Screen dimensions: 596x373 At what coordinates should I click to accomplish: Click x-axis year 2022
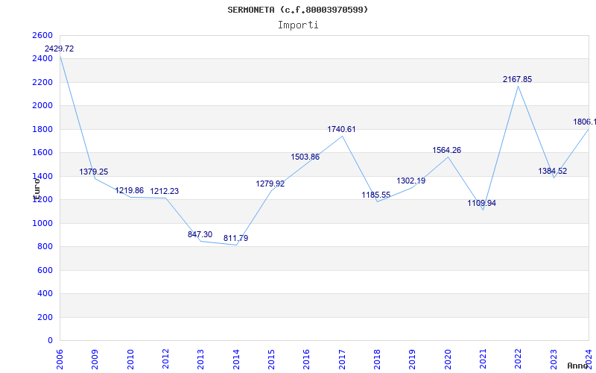pos(518,360)
